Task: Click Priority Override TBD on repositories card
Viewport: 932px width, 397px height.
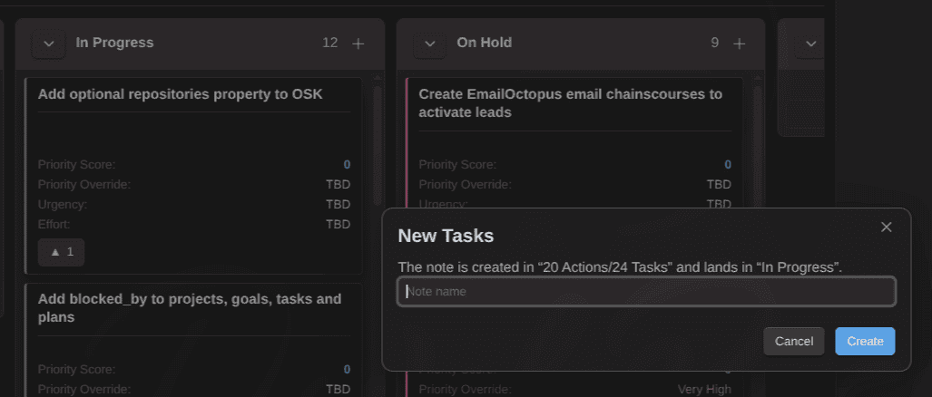Action: [338, 185]
